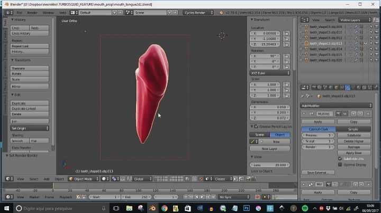Jump to the start frame in timeline

coord(186,197)
